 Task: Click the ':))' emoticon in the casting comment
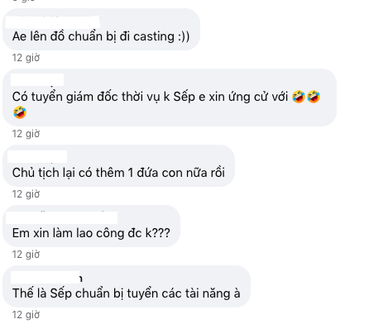(x=184, y=36)
